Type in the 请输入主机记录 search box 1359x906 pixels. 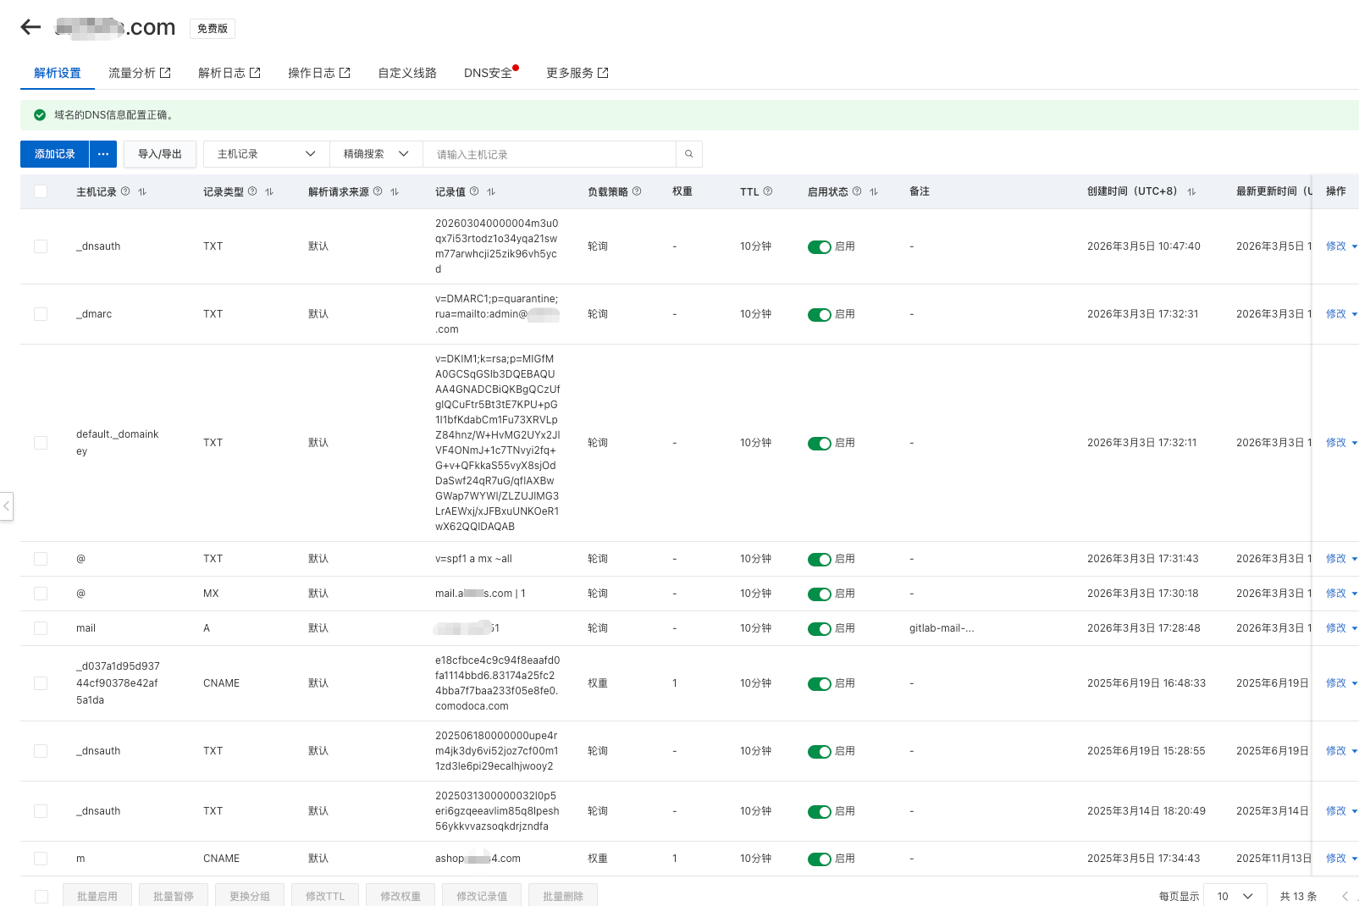tap(549, 154)
